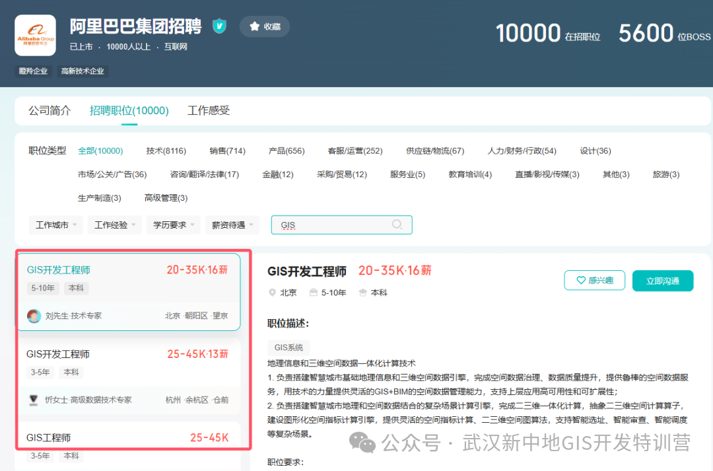
Task: Click the verified shield badge icon
Action: (x=219, y=26)
